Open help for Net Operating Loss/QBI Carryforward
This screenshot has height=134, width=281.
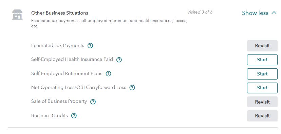click(132, 88)
